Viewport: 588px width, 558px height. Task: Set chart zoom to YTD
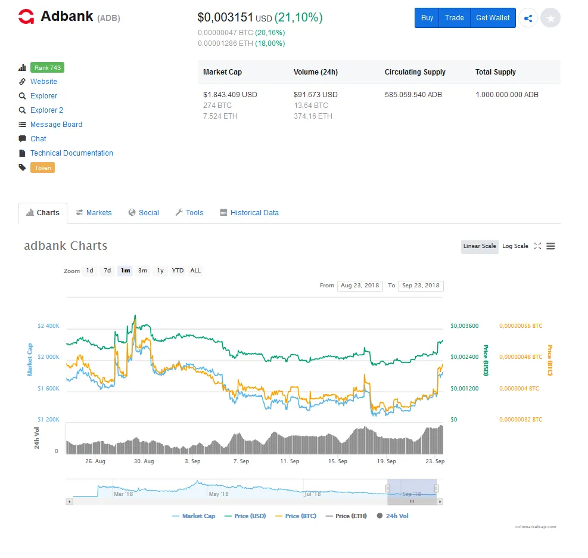click(x=178, y=271)
